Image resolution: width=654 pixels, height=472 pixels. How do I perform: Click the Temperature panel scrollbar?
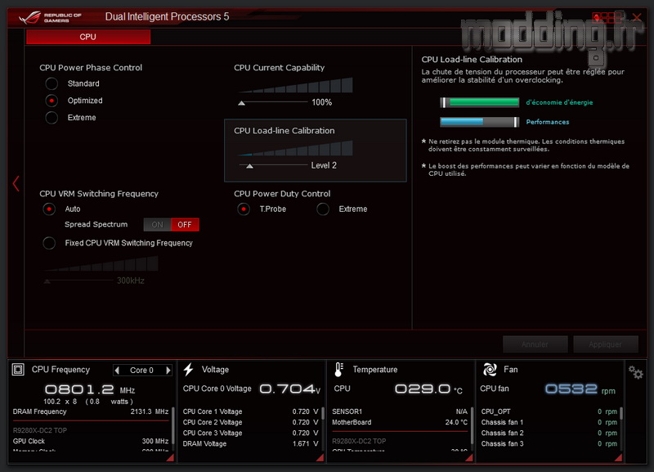tap(473, 425)
